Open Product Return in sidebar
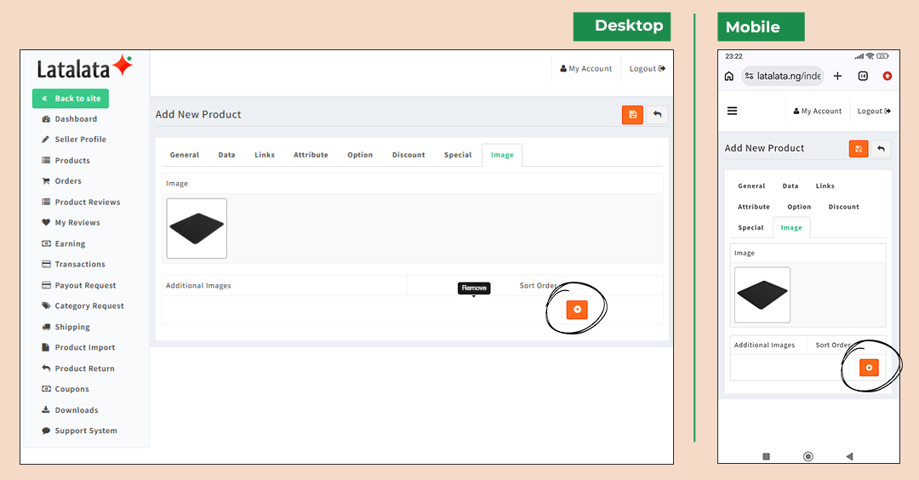Viewport: 919px width, 480px height. pyautogui.click(x=78, y=369)
